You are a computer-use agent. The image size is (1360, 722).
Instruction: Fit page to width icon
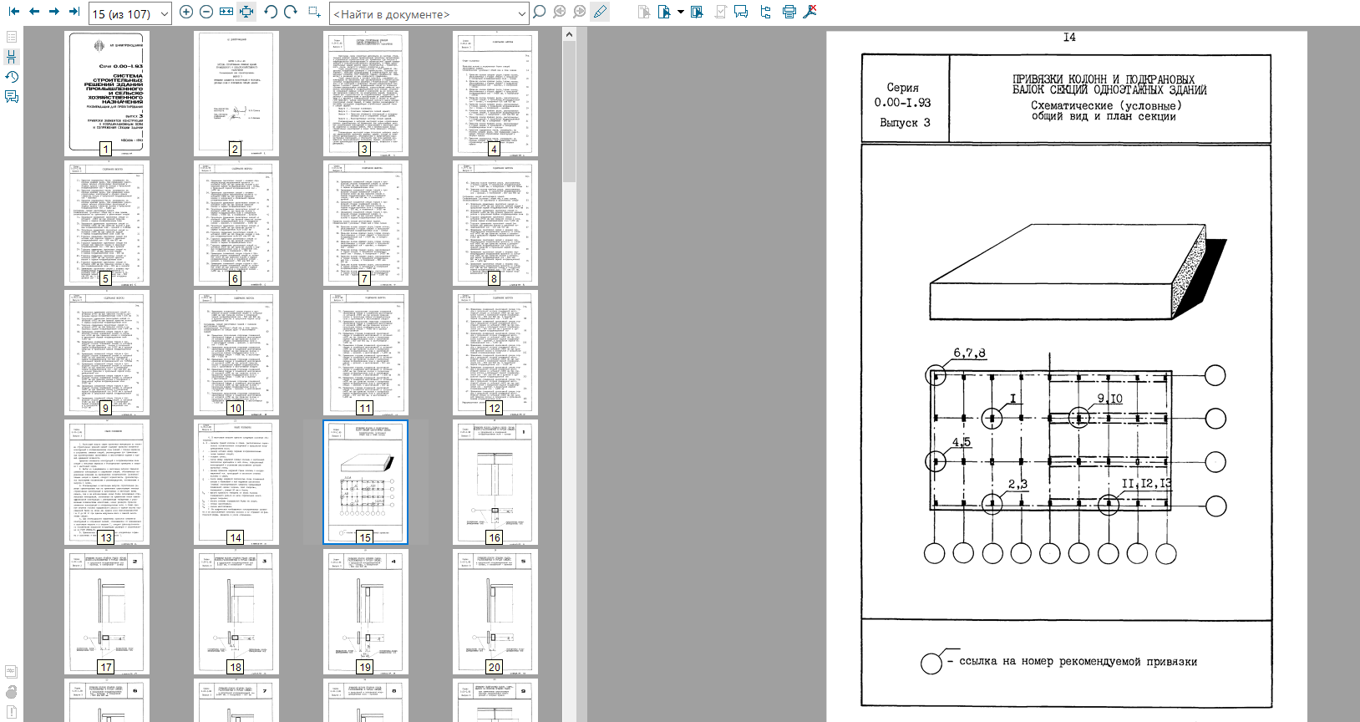click(226, 12)
